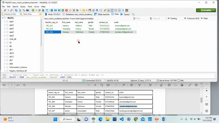Click the Next button above data grid

pos(137,18)
